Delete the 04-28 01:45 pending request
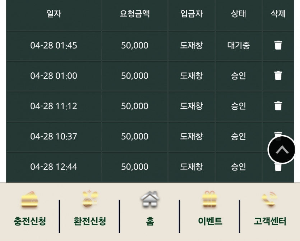Screen dimensions: 300x241 (278, 45)
